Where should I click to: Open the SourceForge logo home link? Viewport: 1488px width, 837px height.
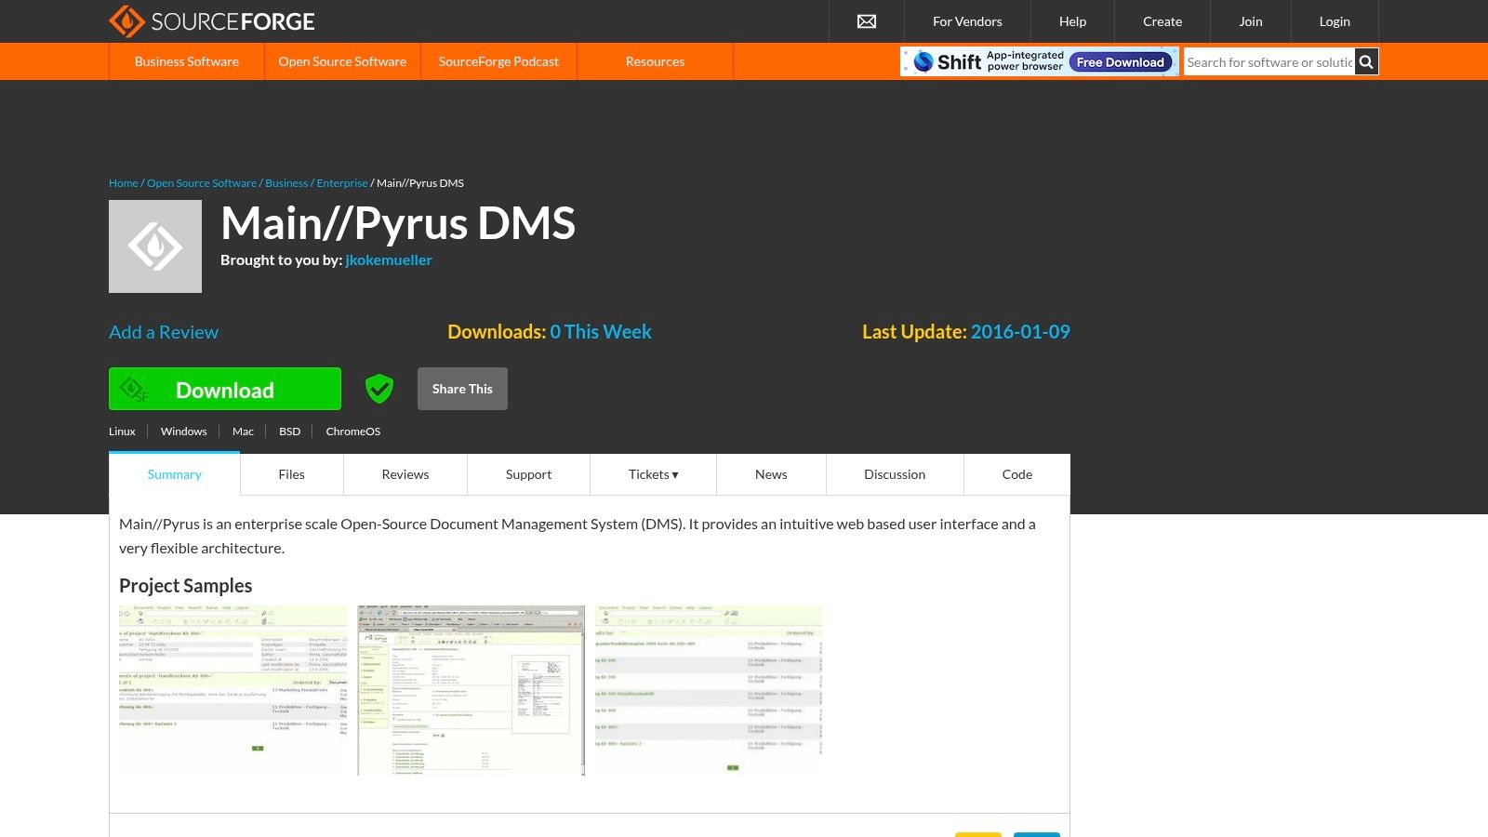(x=212, y=21)
